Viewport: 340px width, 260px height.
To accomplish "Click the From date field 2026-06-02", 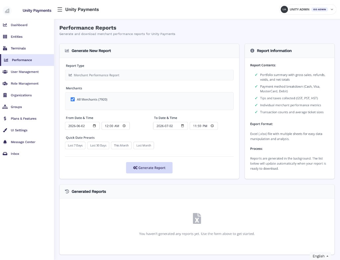I will pyautogui.click(x=82, y=126).
